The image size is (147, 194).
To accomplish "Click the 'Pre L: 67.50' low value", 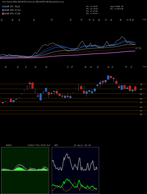I will tap(92, 11).
